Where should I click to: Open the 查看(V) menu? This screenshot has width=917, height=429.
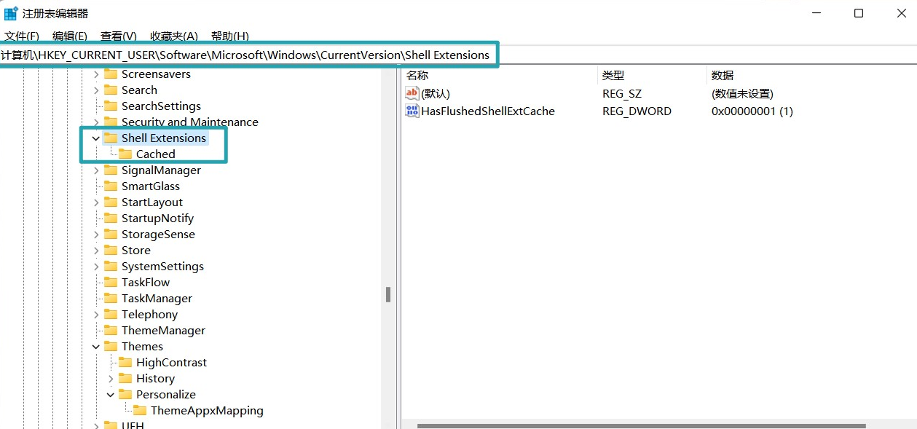[118, 36]
